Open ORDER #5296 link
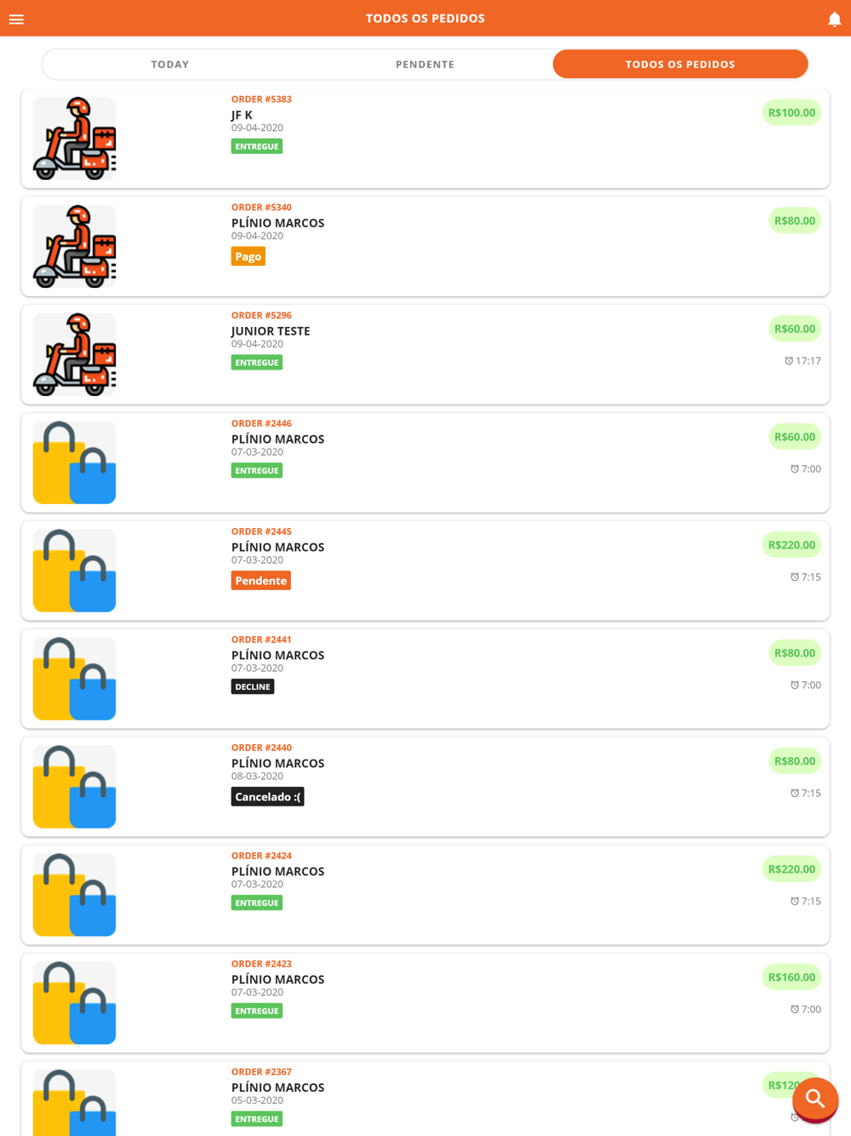This screenshot has height=1136, width=851. coord(261,315)
